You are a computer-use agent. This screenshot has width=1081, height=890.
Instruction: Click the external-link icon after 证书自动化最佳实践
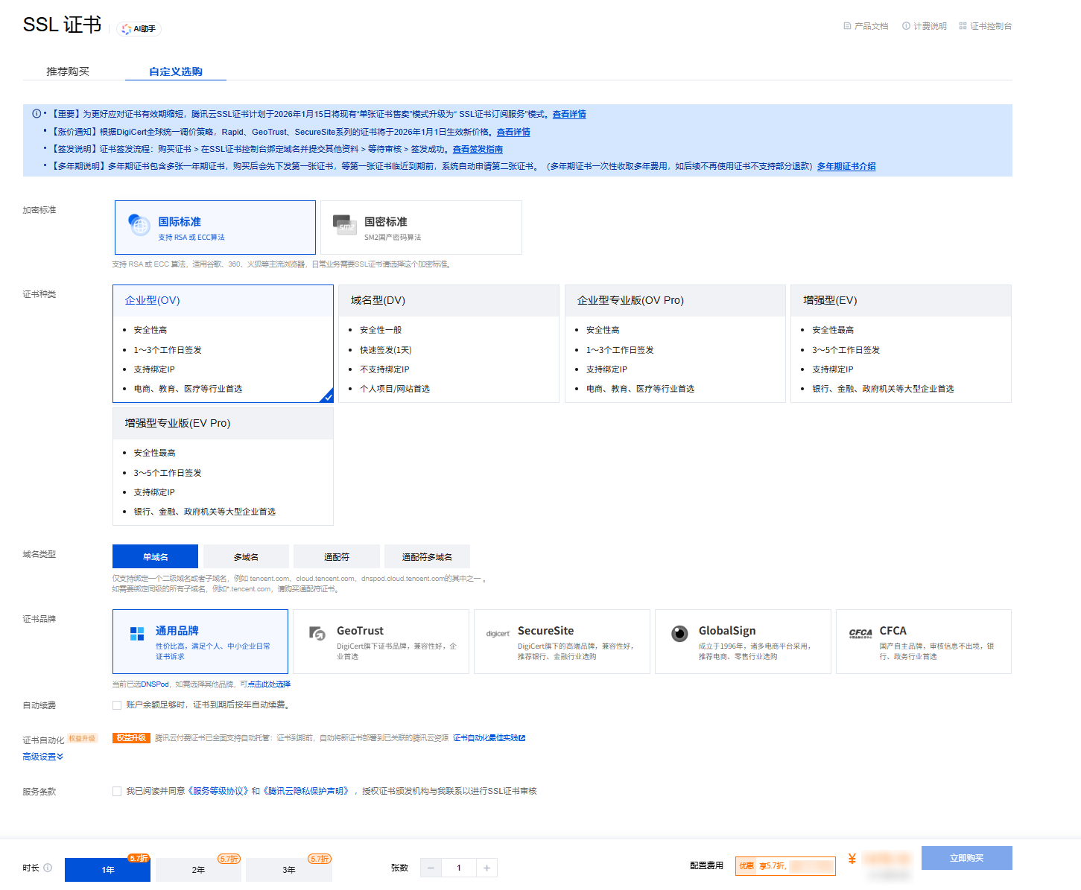coord(522,738)
